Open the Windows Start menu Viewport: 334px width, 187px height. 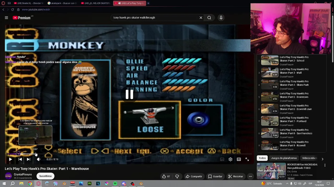[4, 184]
